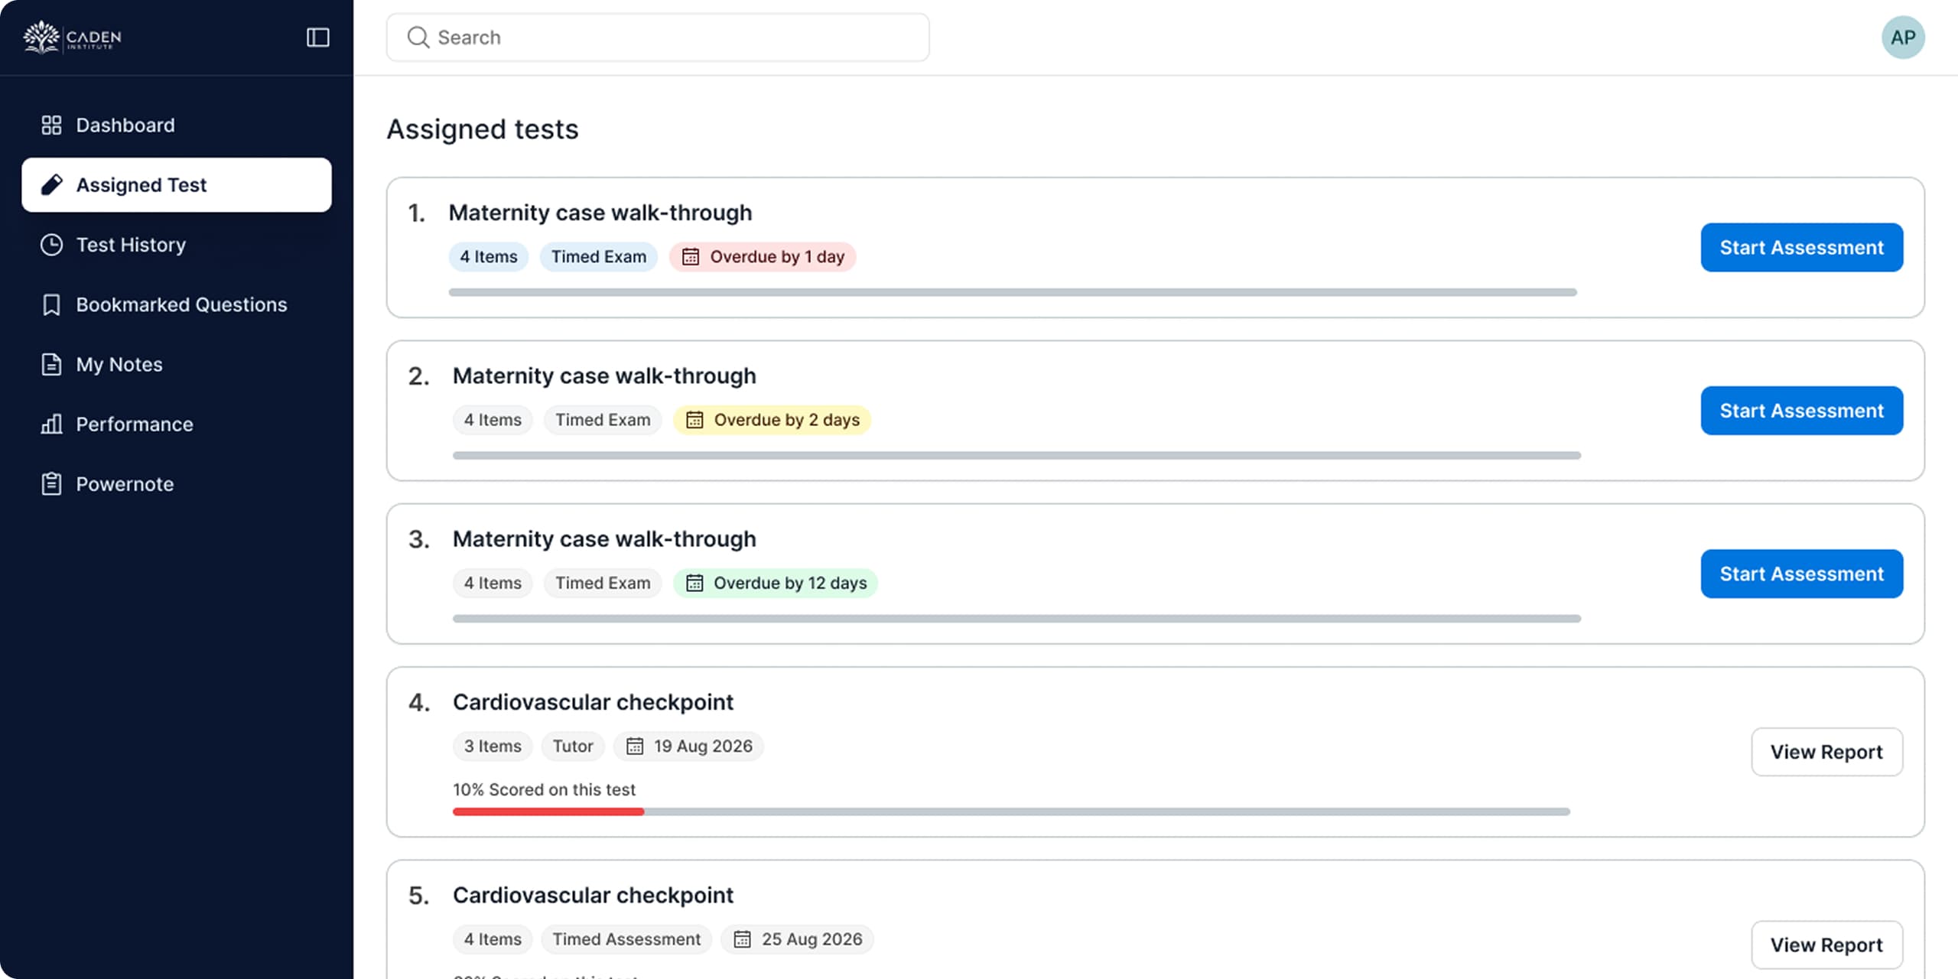The image size is (1958, 979).
Task: Click the progress bar of test 1
Action: tap(1013, 292)
